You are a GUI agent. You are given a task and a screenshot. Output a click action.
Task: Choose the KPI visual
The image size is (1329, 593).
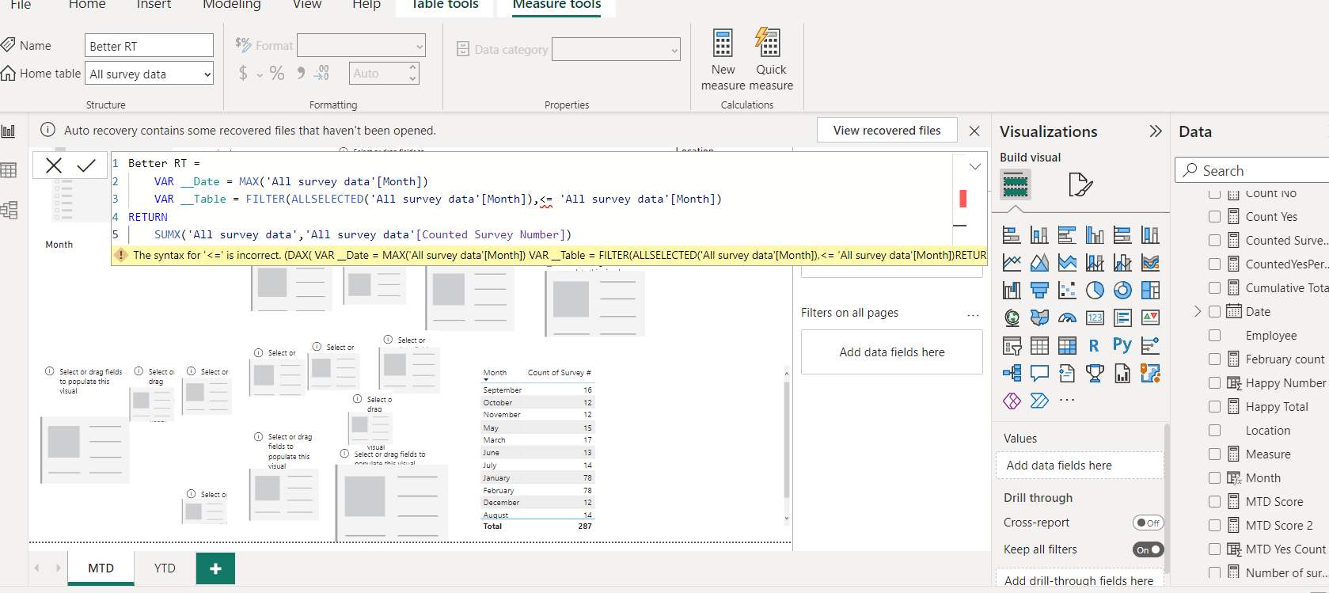coord(1150,317)
